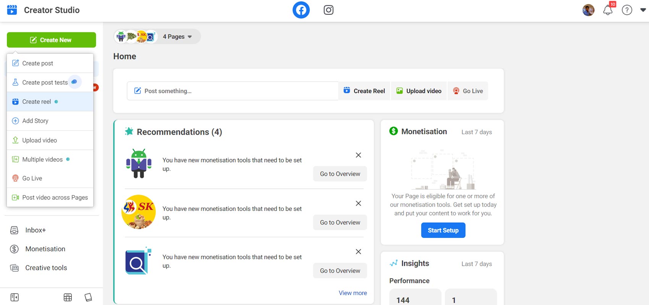Go to Overview for Android page

340,174
